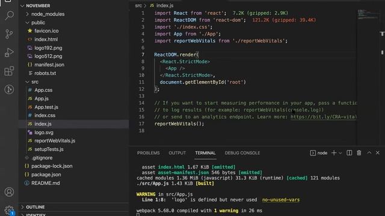The height and width of the screenshot is (216, 385).
Task: Click the src breadcrumb segment
Action: tap(138, 5)
